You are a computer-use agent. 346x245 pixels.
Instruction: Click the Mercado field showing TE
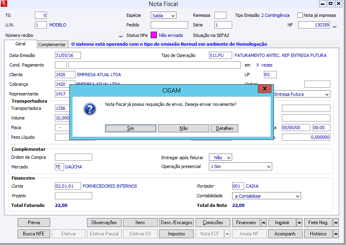[59, 167]
